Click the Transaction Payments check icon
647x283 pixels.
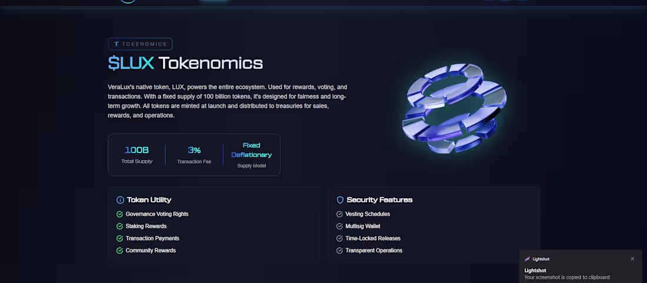coord(120,238)
